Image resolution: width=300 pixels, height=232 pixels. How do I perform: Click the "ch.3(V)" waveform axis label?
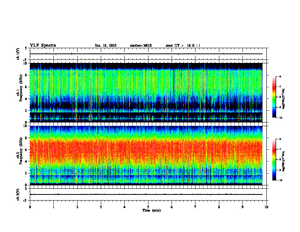18,194
